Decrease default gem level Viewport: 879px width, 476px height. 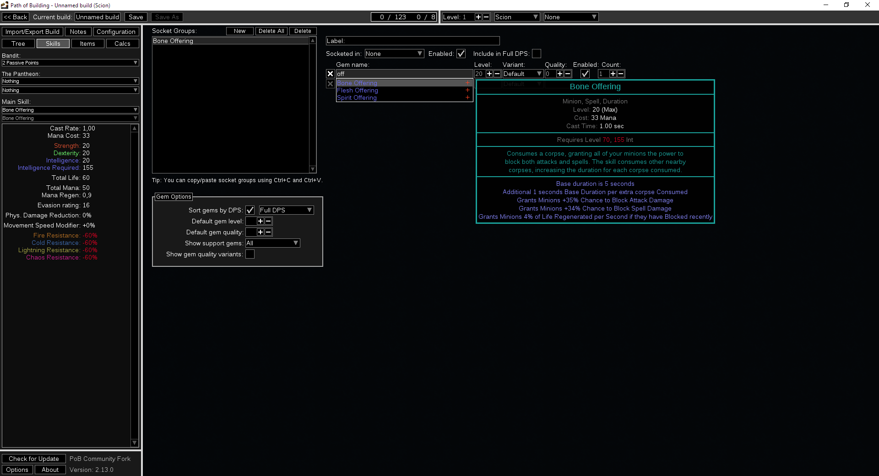click(268, 221)
